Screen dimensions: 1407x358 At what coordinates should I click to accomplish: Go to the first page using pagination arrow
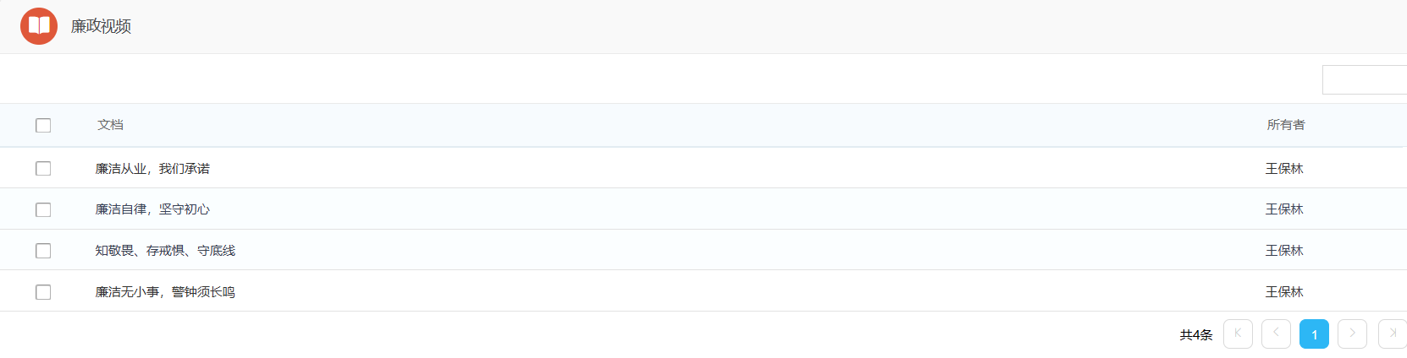[x=1238, y=334]
